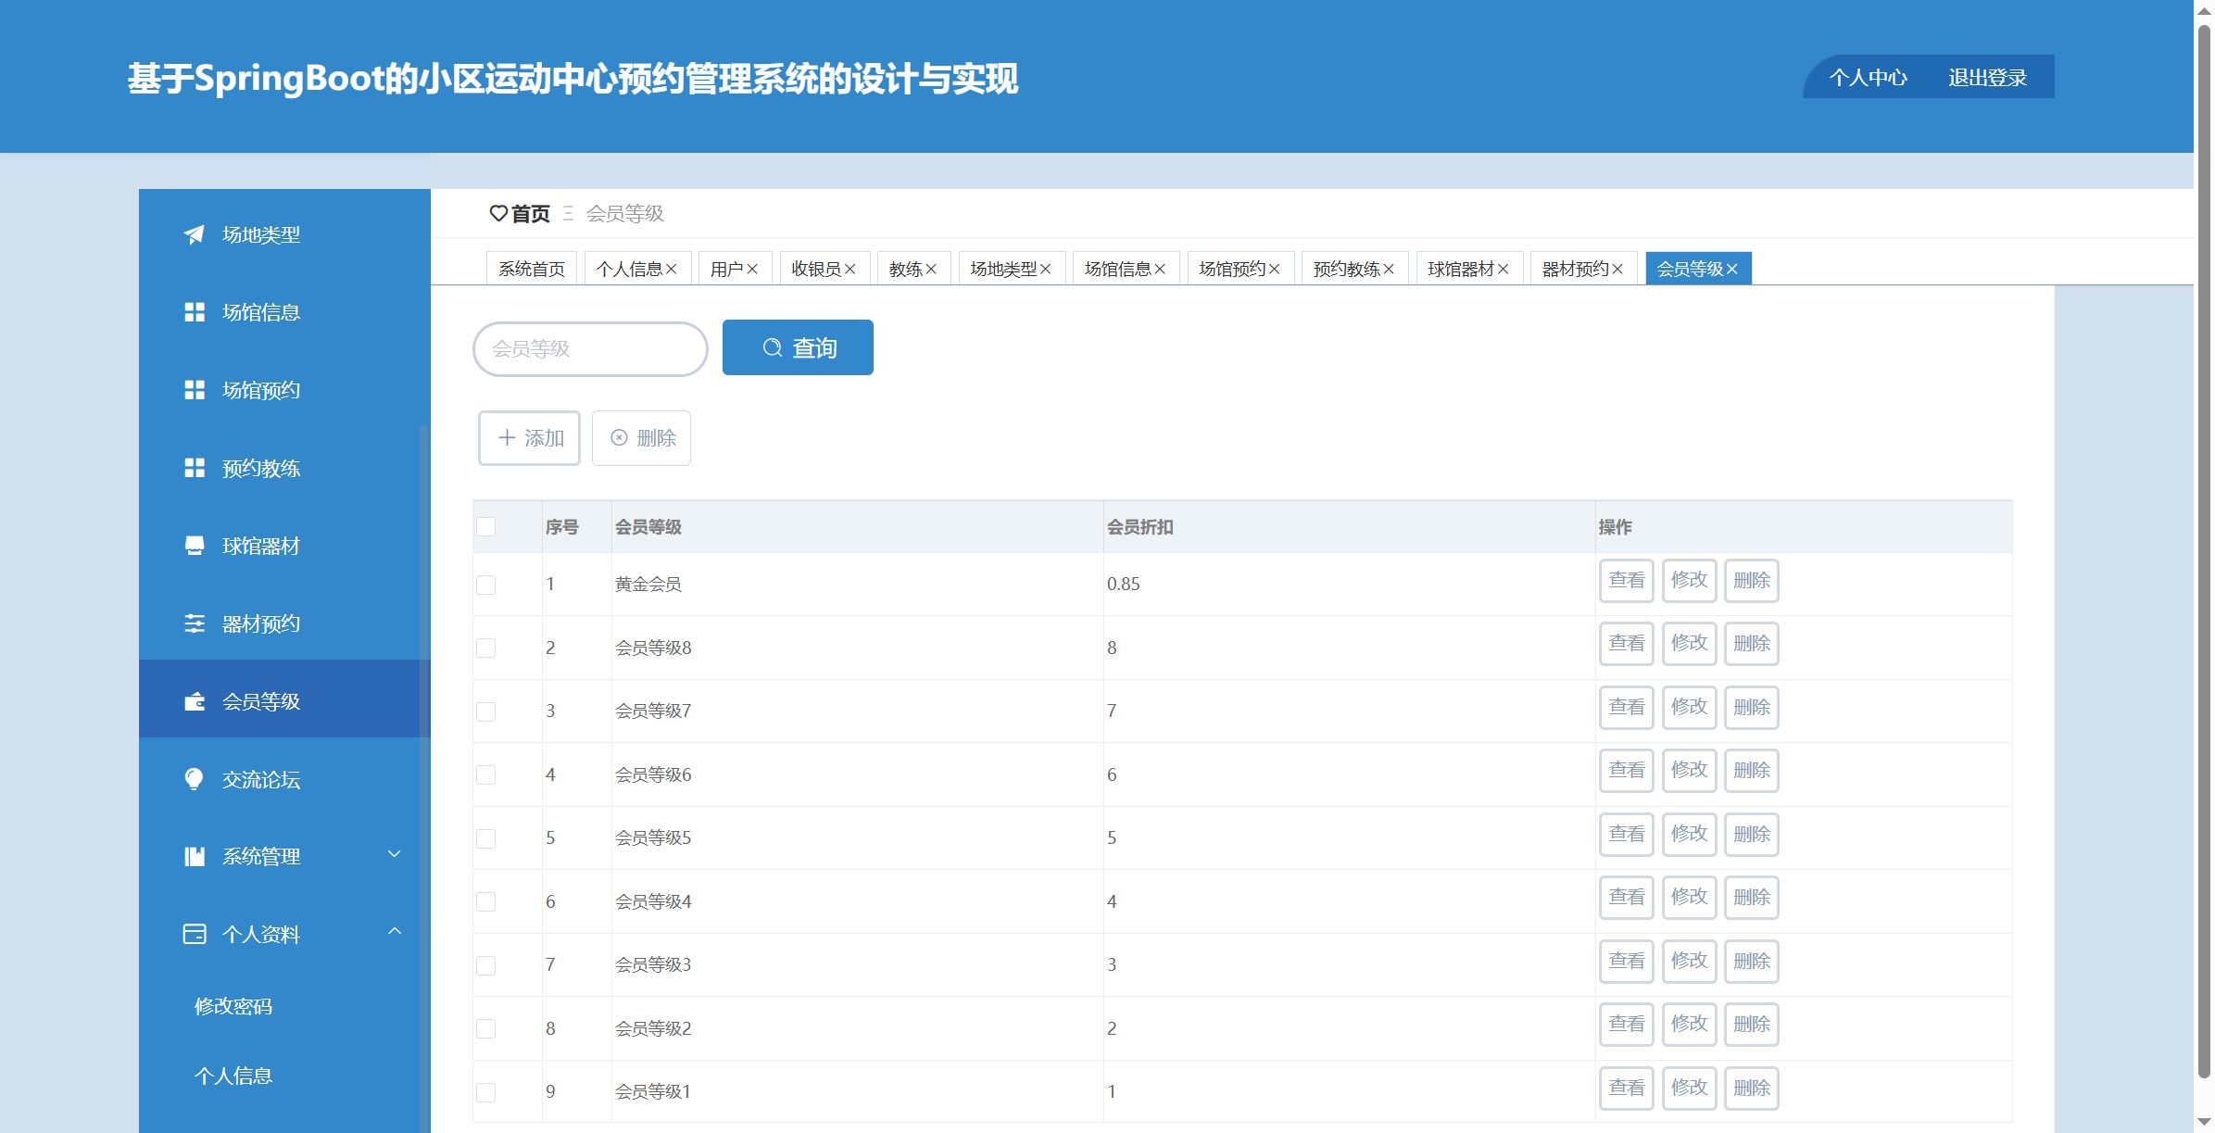Expand the 系统管理 menu chevron
The image size is (2215, 1133).
pos(394,854)
